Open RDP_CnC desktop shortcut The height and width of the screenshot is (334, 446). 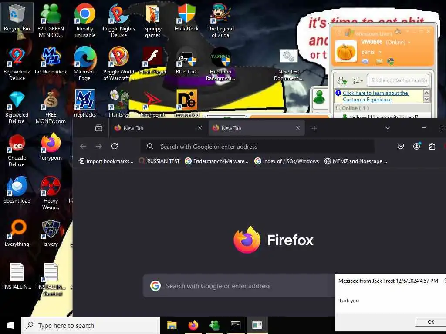186,61
